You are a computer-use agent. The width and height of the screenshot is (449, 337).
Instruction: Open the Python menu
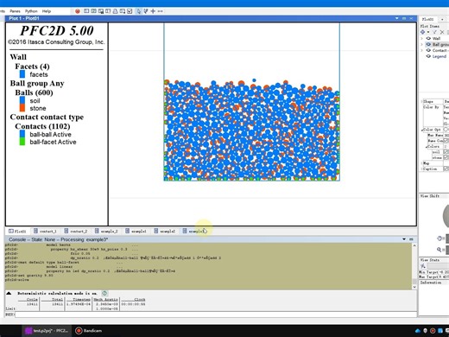[x=31, y=11]
